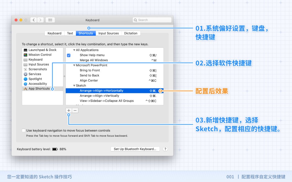Select Input Sources in the sidebar list
The height and width of the screenshot is (182, 292).
(x=43, y=64)
